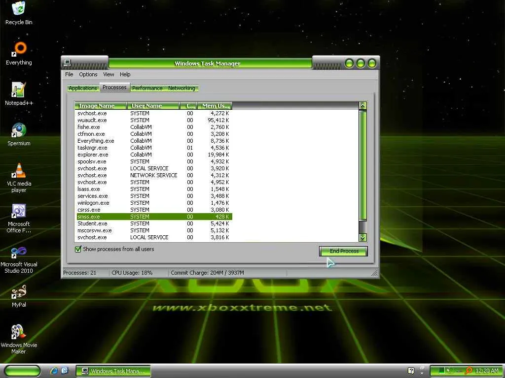Viewport: 505px width, 378px height.
Task: Click the orange Everything search tray icon
Action: pos(469,371)
